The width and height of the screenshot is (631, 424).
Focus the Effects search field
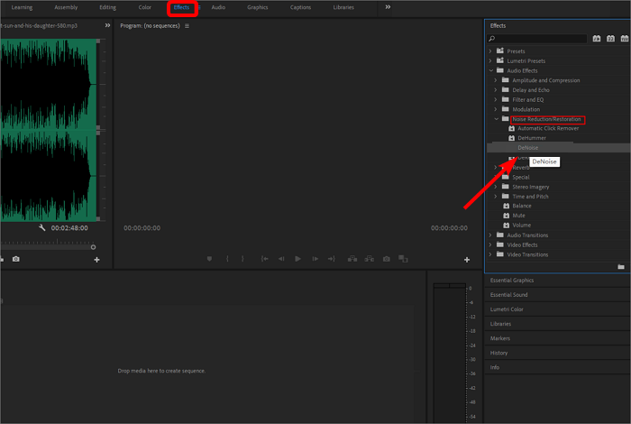pyautogui.click(x=537, y=39)
